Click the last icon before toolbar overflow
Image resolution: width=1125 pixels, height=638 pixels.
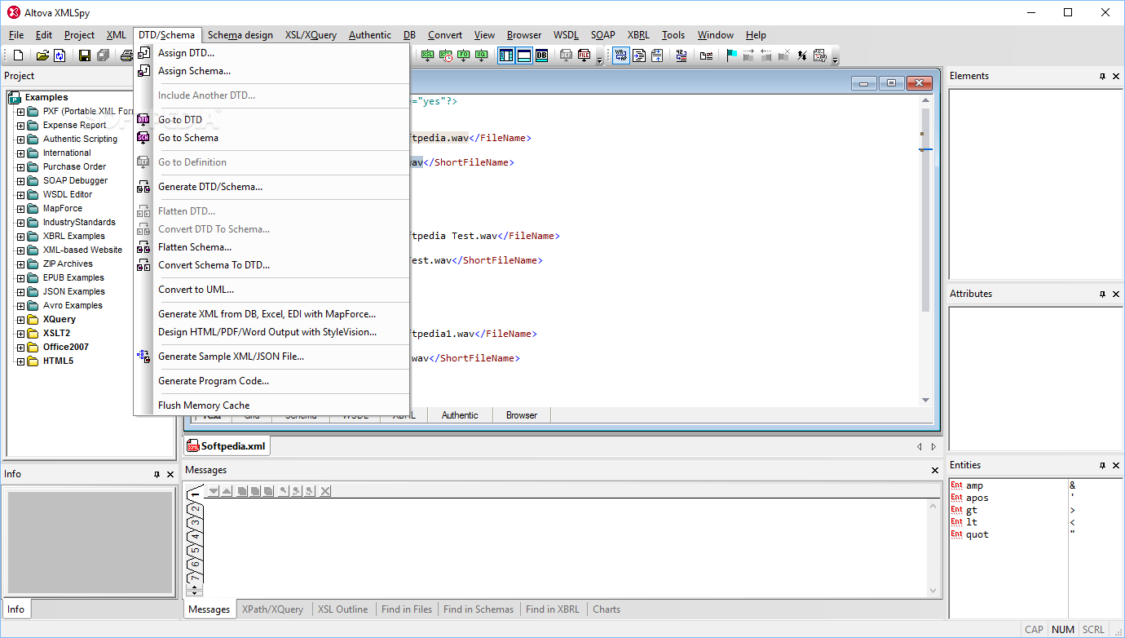(820, 55)
